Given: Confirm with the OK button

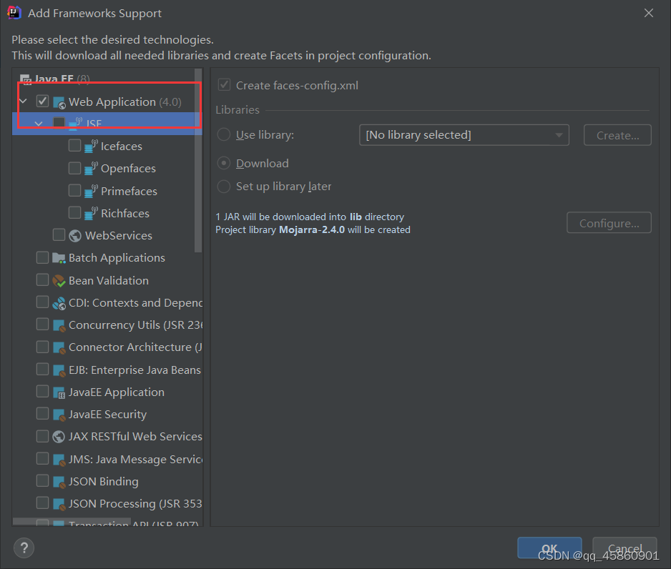Looking at the screenshot, I should click(x=549, y=548).
